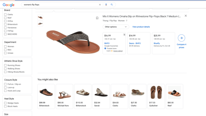This screenshot has width=206, height=116.
Task: Open the $110.00 Birkenstock suggestion card
Action: pos(83,96)
